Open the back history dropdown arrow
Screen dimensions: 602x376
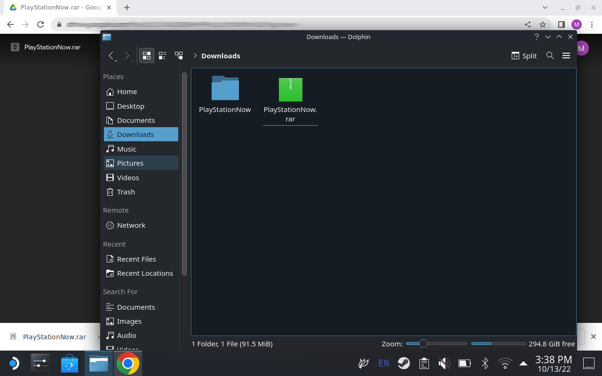click(116, 61)
